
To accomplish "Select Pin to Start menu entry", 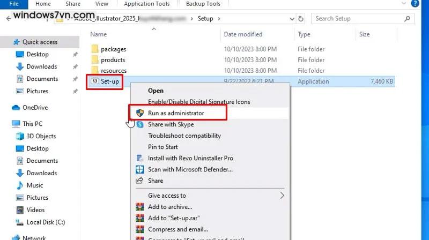I will click(x=162, y=147).
